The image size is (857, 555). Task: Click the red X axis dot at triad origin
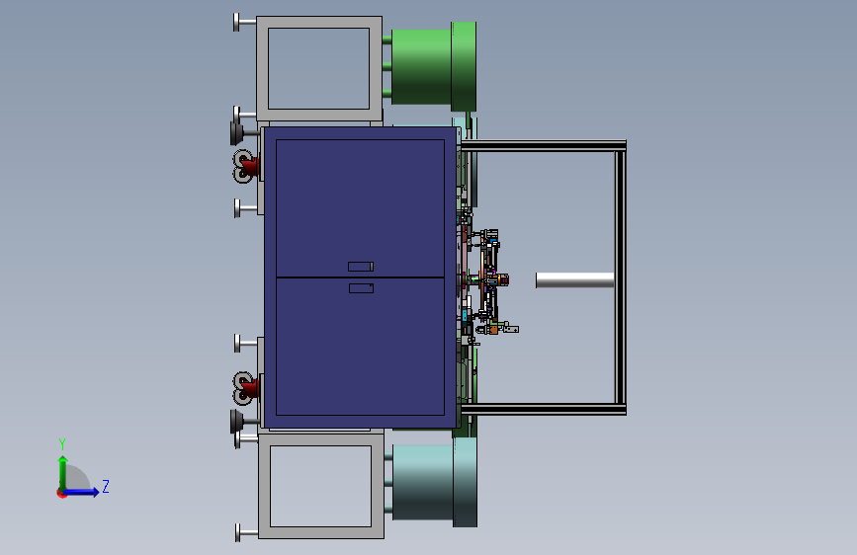[60, 493]
